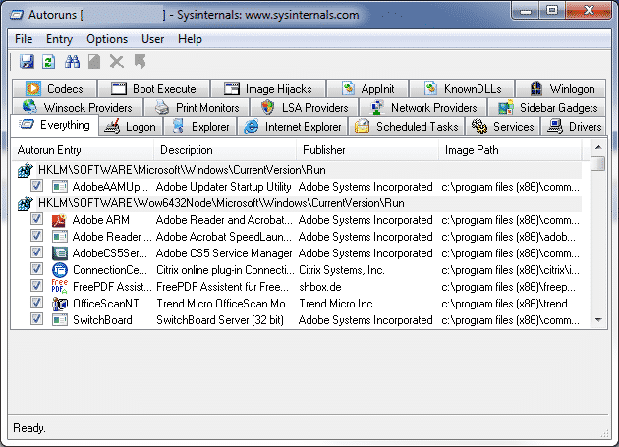Switch to the Services tab
The image size is (619, 447).
[x=503, y=127]
